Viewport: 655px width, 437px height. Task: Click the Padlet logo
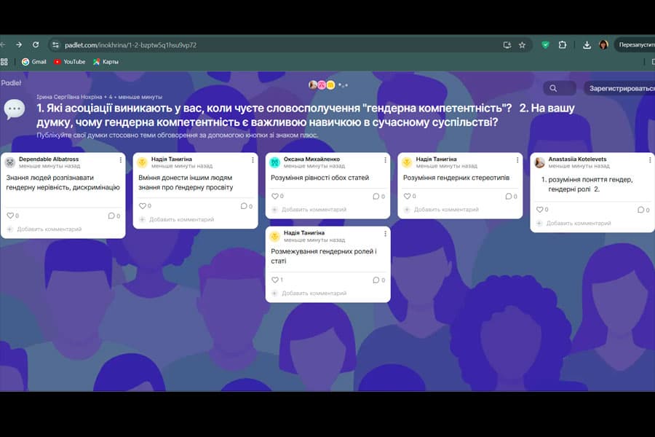(11, 83)
